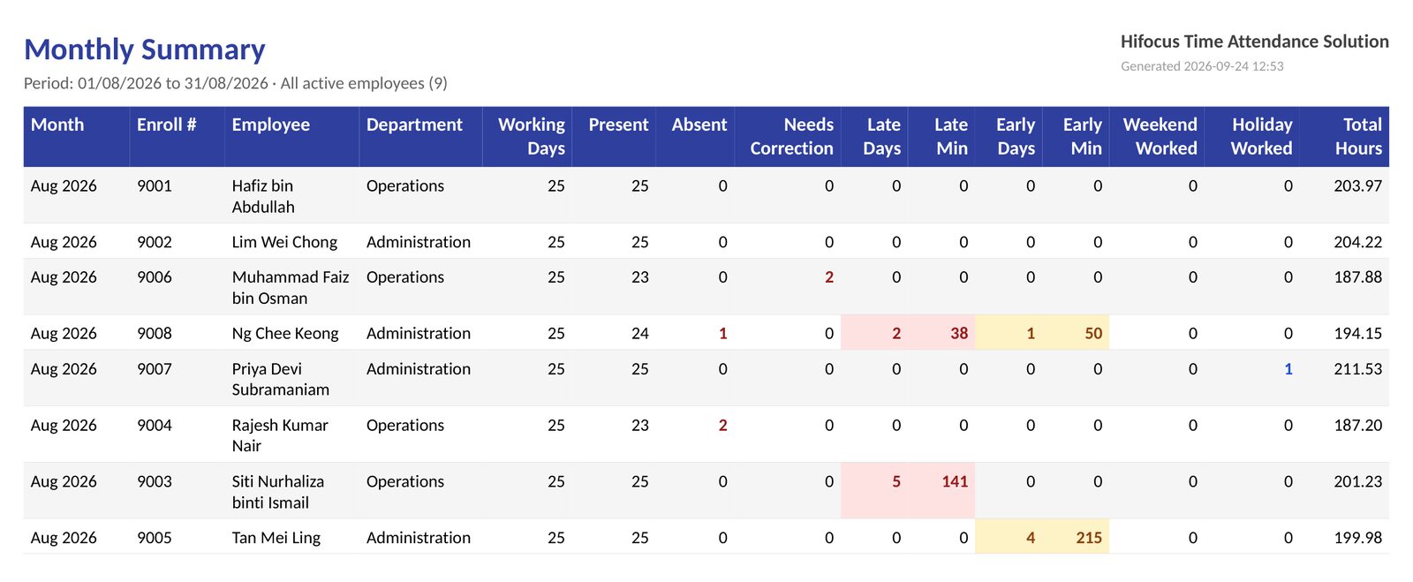This screenshot has height=582, width=1413.
Task: Click the Monthly Summary title
Action: click(144, 49)
